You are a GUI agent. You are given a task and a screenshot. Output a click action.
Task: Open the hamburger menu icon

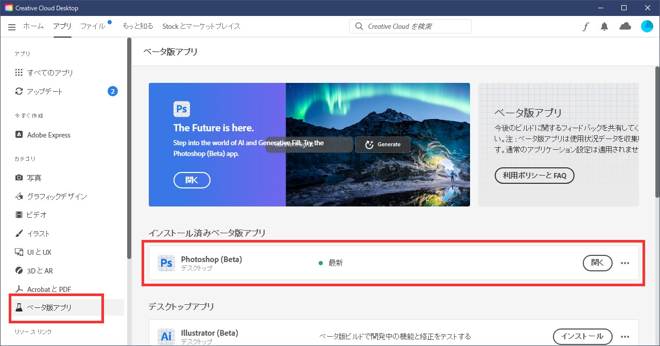tap(12, 27)
